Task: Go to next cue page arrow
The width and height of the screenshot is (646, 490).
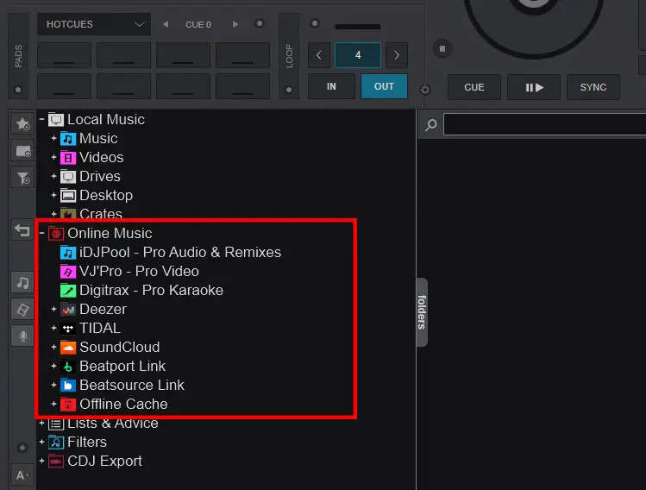Action: tap(235, 24)
